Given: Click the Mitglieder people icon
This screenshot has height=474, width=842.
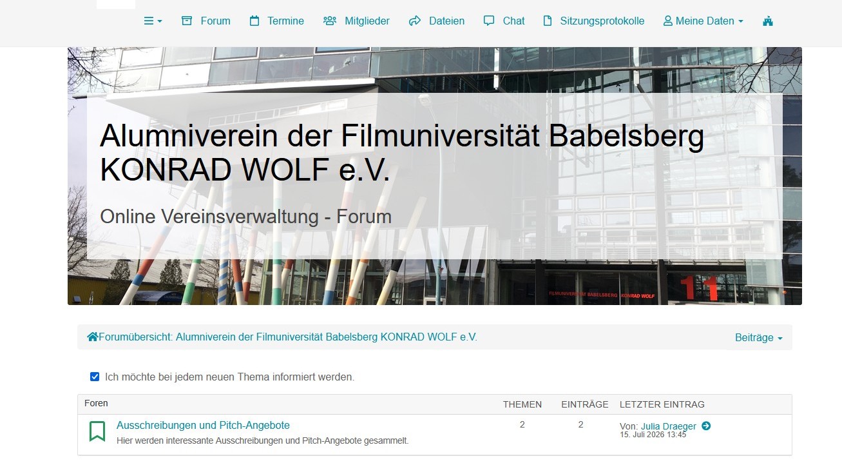Looking at the screenshot, I should 330,21.
